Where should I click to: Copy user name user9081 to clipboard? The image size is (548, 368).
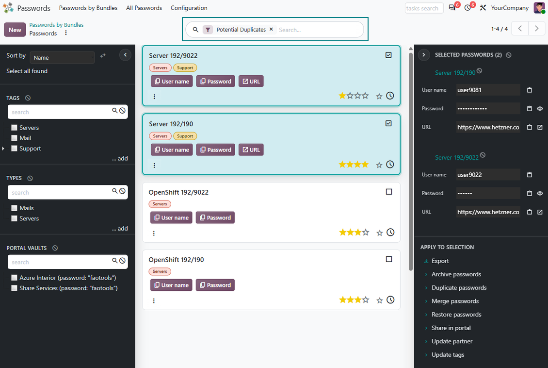(530, 90)
